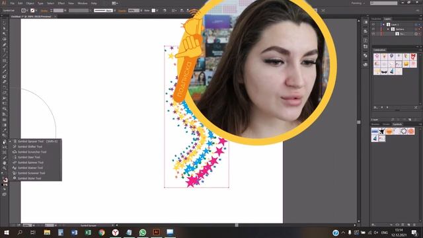Image resolution: width=423 pixels, height=238 pixels.
Task: Select the Zoom tool in the toolbar
Action: tap(5, 168)
